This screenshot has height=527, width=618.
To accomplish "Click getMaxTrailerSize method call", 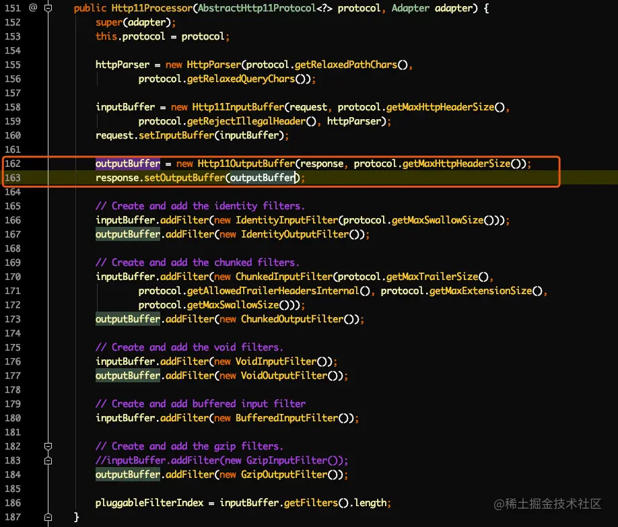I will (432, 277).
